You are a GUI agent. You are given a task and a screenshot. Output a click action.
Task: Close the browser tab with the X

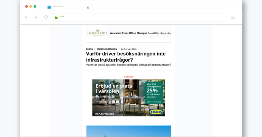click(88, 8)
